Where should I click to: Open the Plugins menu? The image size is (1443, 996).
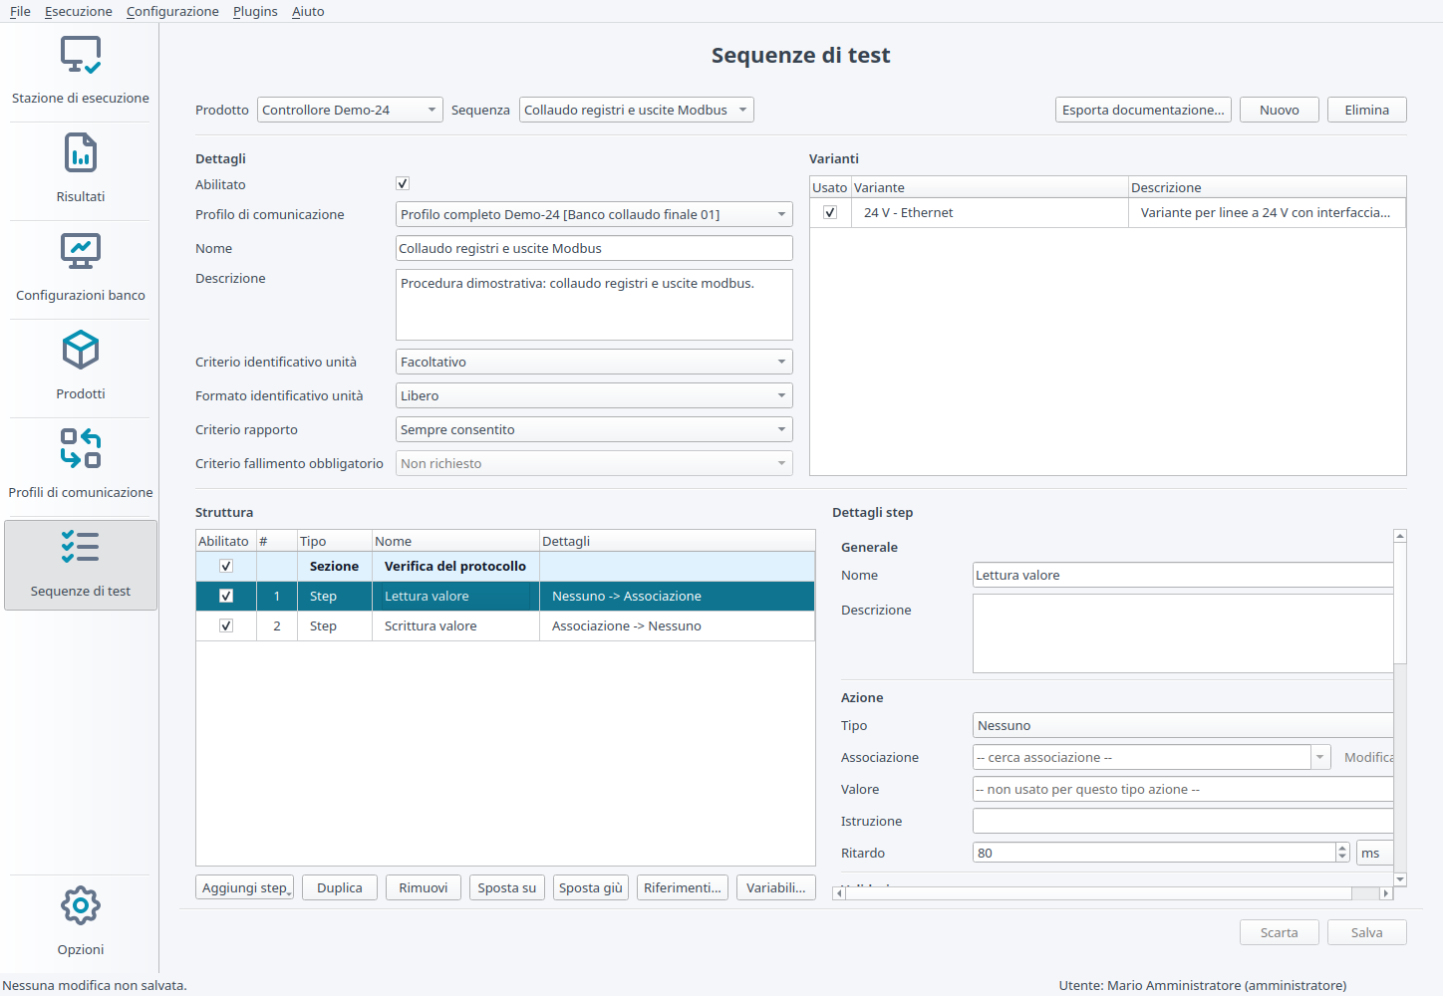(255, 11)
